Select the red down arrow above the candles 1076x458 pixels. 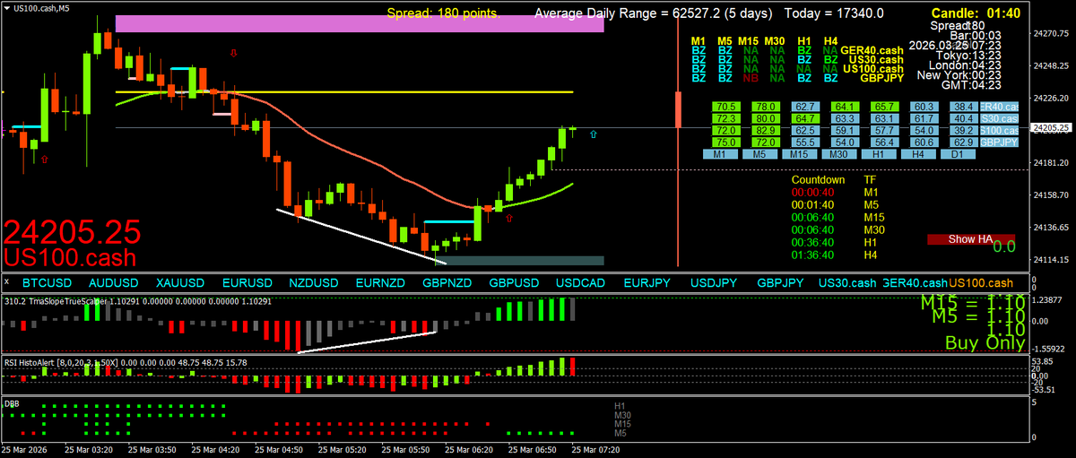tap(234, 54)
